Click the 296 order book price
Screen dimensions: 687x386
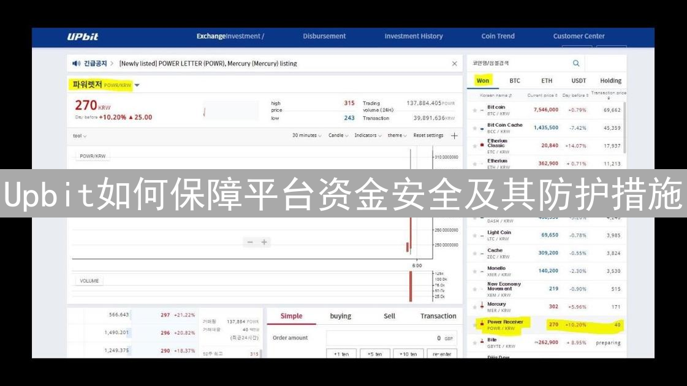165,333
